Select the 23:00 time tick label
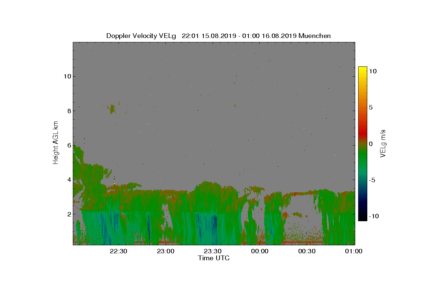This screenshot has height=292, width=439. pos(165,251)
